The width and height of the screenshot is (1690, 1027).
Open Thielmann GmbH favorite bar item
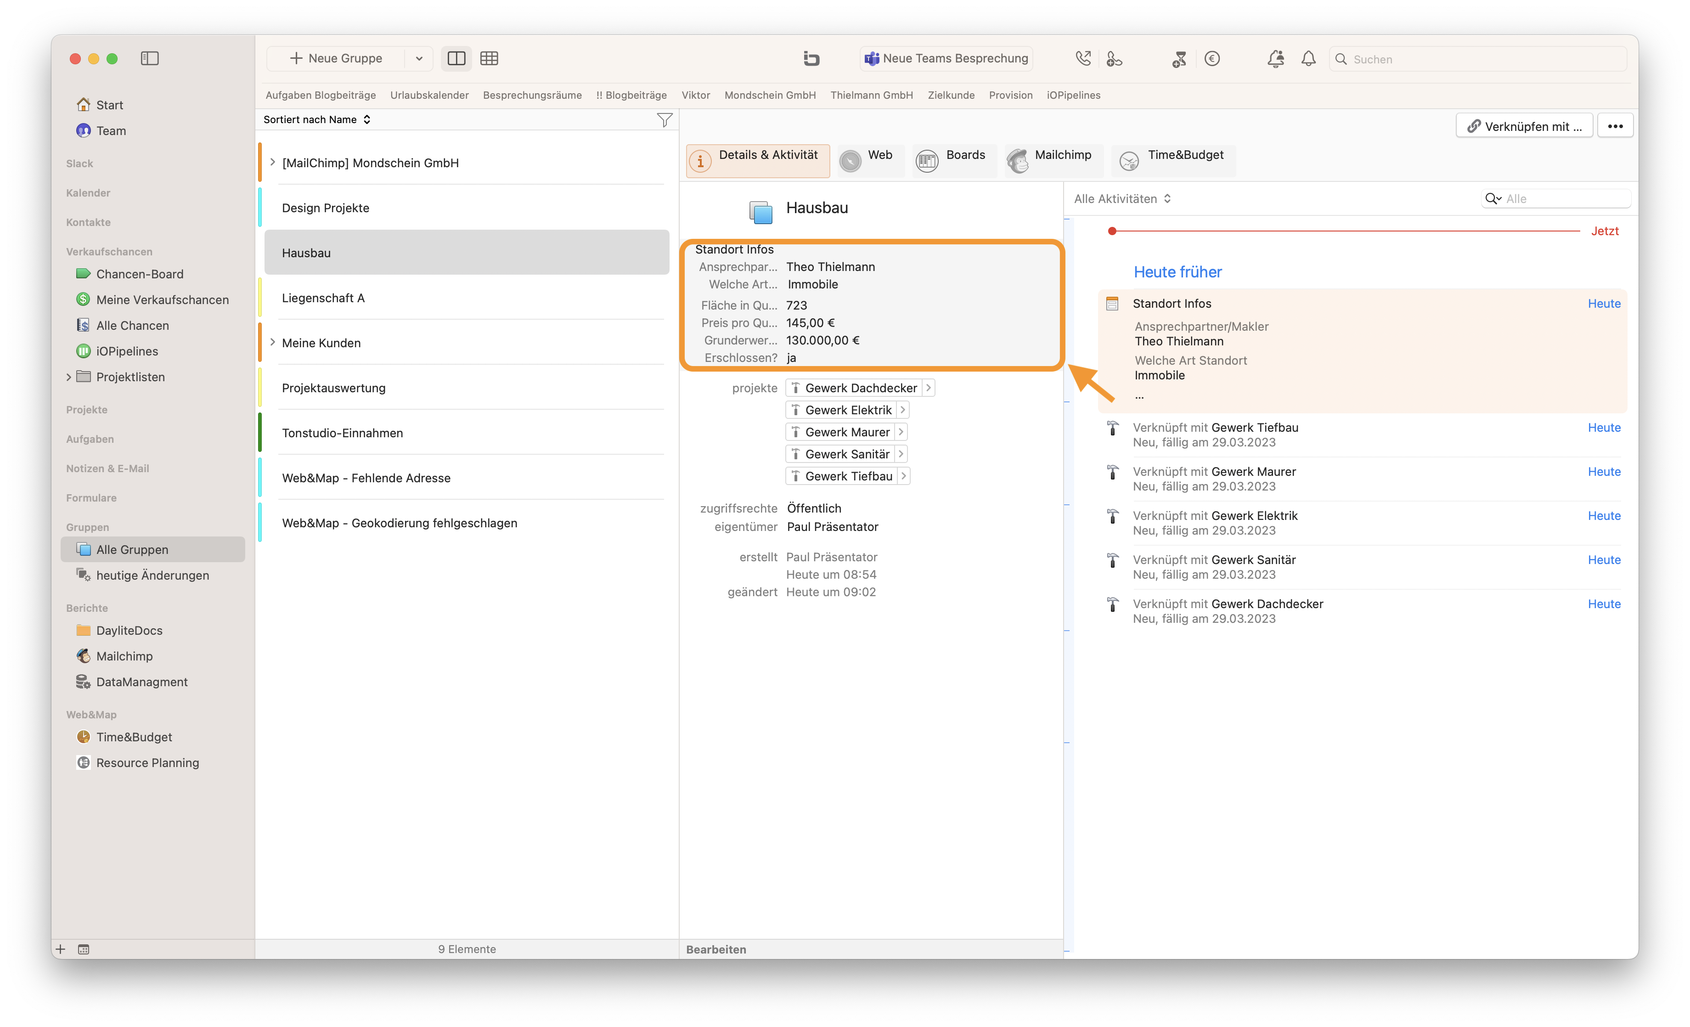(x=871, y=95)
